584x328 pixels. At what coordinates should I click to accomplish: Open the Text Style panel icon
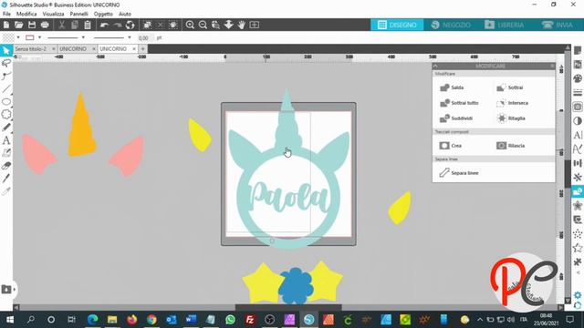point(578,135)
